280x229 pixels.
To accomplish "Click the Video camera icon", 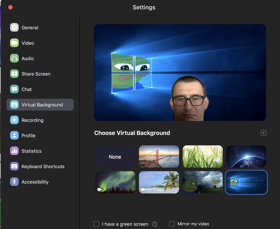I will point(14,43).
